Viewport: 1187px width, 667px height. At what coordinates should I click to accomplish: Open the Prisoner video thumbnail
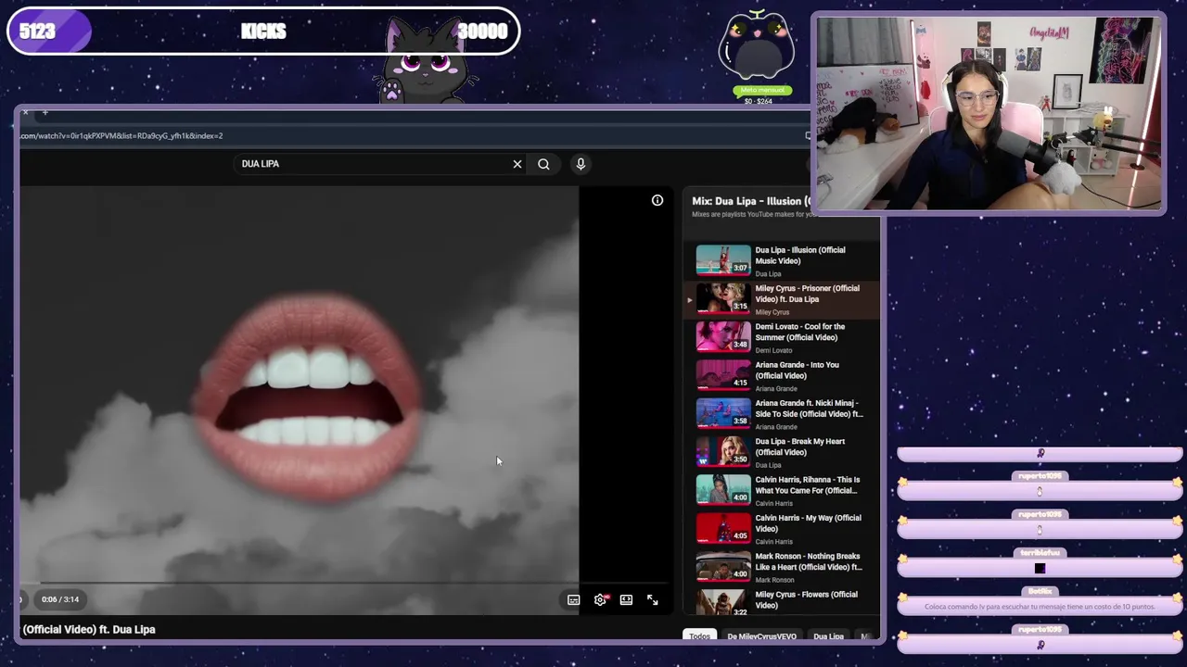(723, 298)
